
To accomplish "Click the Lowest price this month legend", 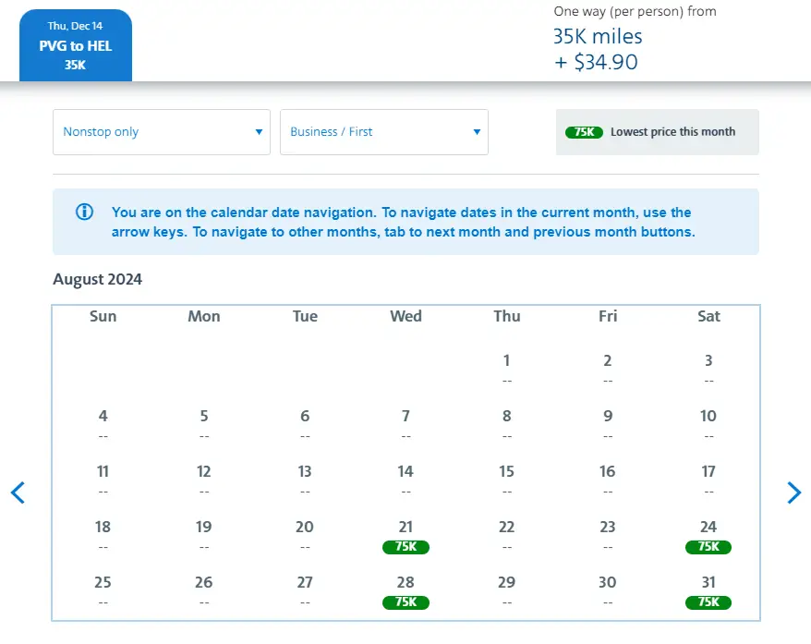I will 672,132.
